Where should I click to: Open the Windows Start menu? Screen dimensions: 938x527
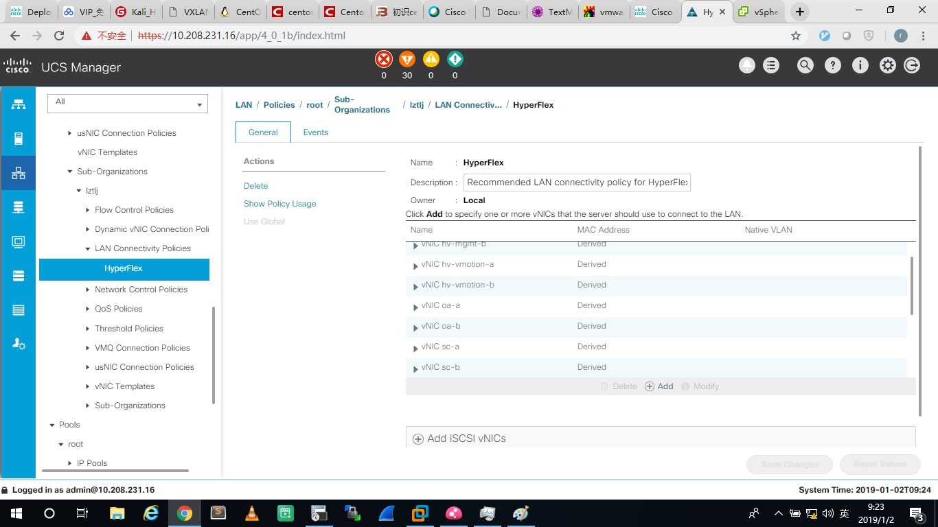(16, 513)
